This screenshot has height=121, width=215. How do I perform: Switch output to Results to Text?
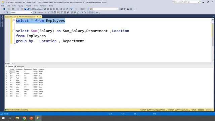(72, 12)
